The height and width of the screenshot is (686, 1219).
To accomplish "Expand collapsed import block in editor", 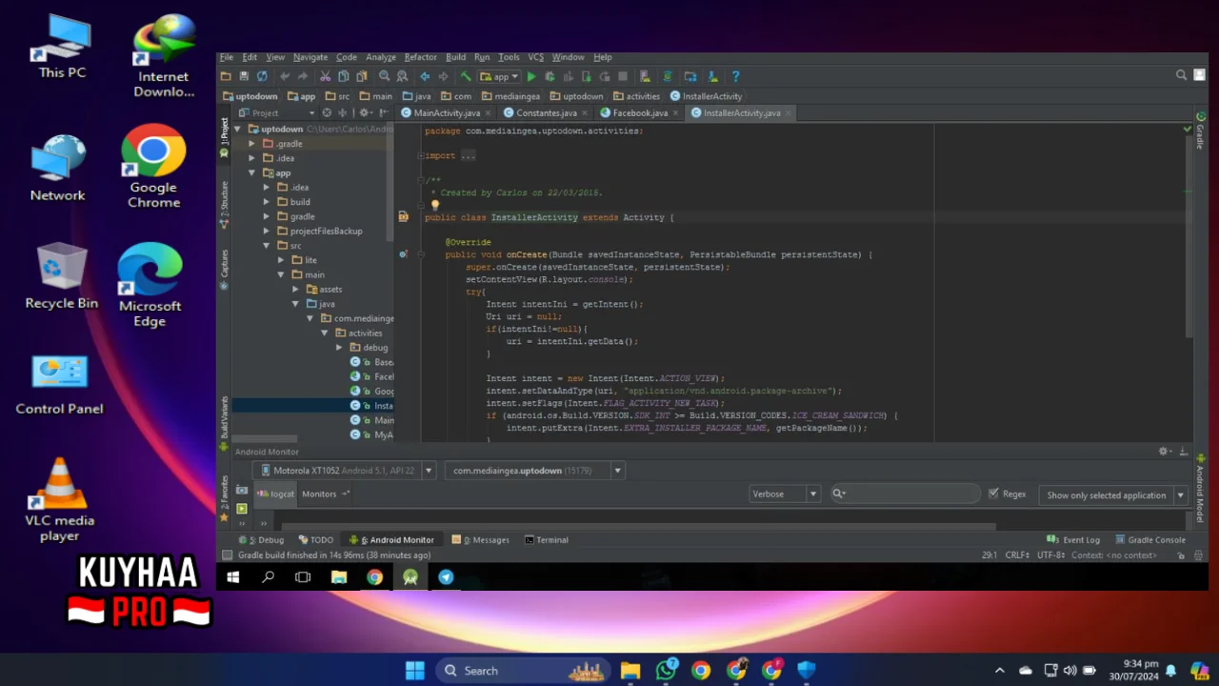I will [421, 155].
